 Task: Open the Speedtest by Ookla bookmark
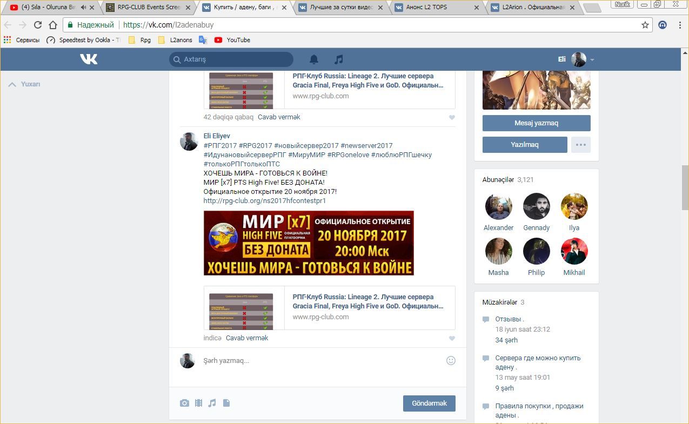83,40
